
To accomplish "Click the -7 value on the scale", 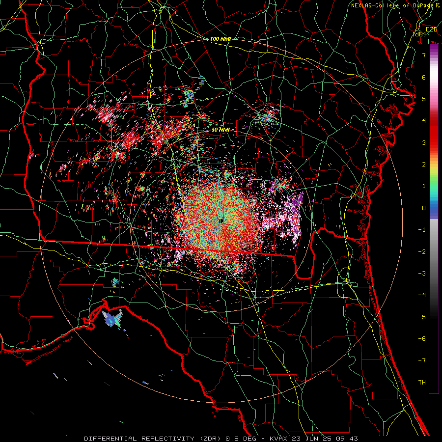I will (422, 360).
